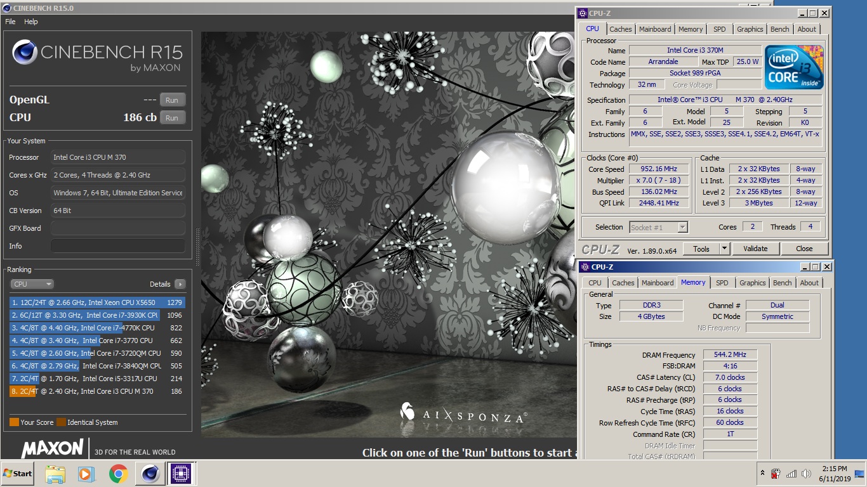Click the Close button in CPU-Z
Viewport: 867px width, 487px height.
(x=804, y=249)
